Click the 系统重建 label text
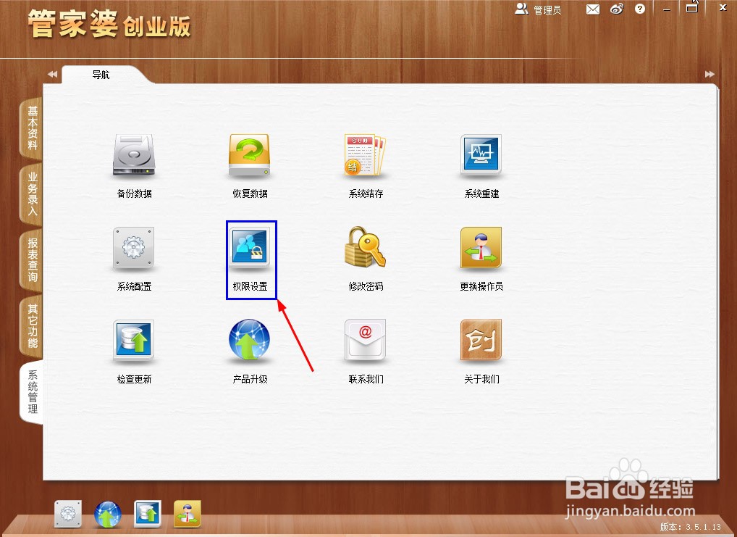This screenshot has height=537, width=737. (481, 193)
